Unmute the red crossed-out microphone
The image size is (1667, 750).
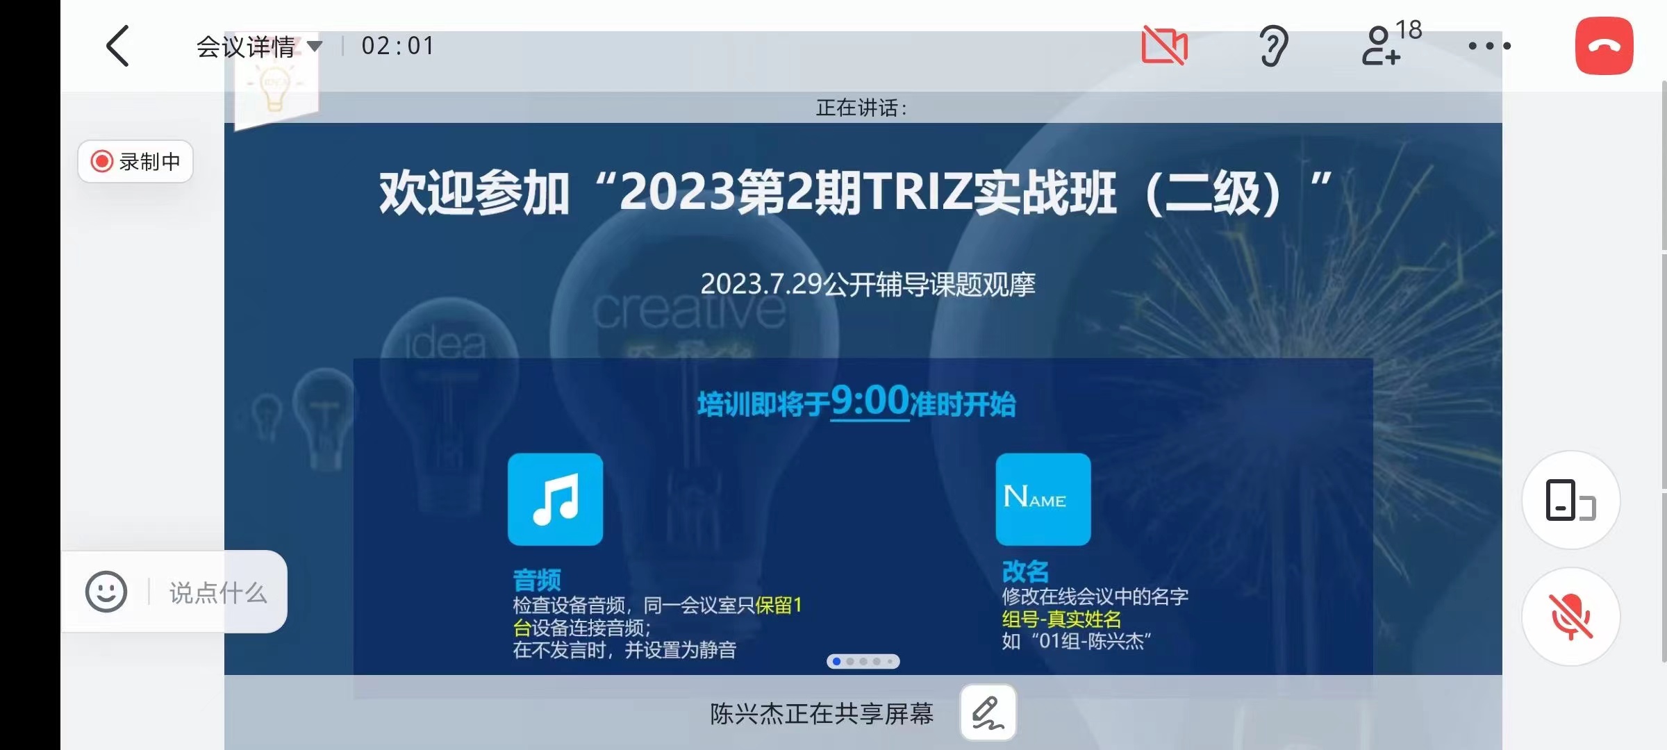(1570, 617)
